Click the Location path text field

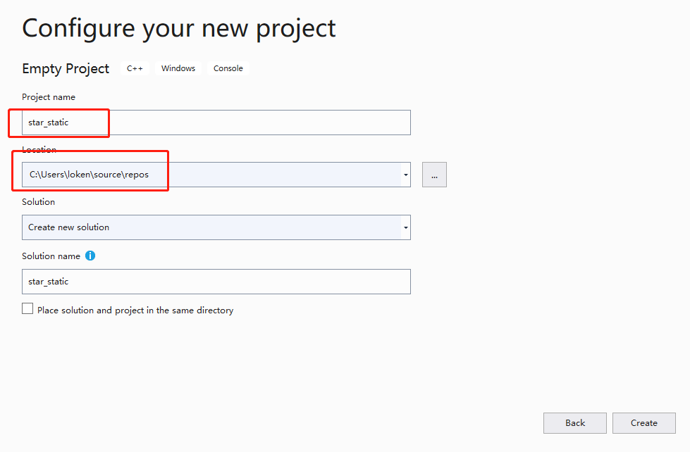point(211,175)
